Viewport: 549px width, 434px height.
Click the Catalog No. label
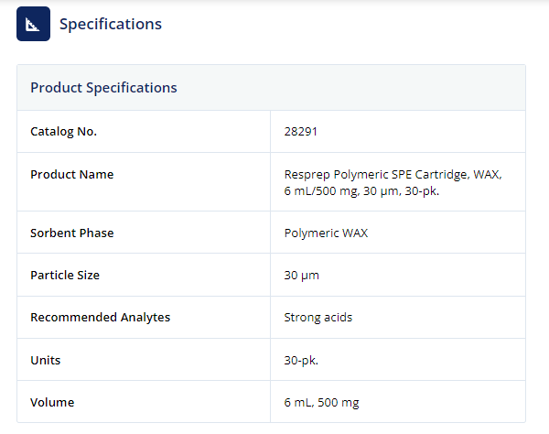point(63,132)
